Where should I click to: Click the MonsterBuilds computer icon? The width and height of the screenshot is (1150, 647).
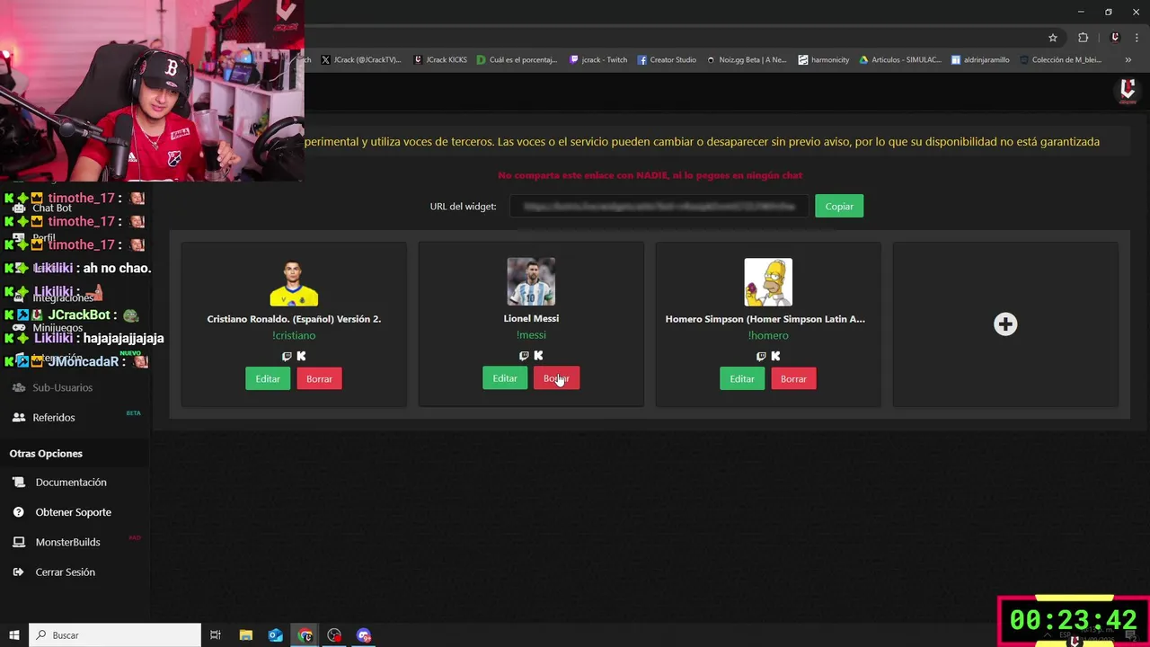click(18, 542)
